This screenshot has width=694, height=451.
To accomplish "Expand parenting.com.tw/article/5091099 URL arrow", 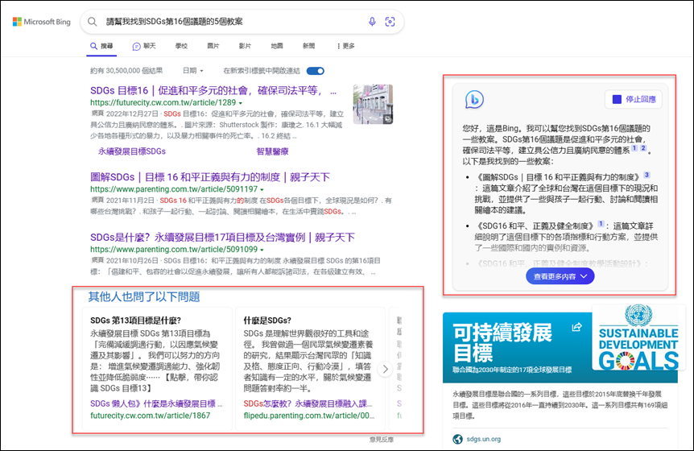I will (262, 250).
